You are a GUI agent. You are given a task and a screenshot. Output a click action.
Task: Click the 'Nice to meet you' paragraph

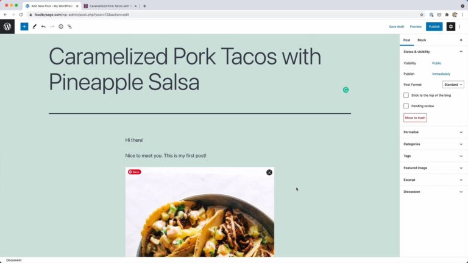click(166, 155)
